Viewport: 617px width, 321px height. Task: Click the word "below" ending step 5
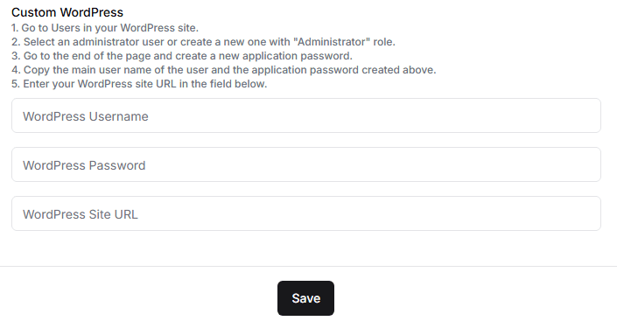coord(249,84)
